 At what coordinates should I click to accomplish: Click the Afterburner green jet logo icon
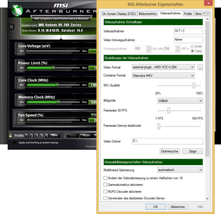click(17, 10)
